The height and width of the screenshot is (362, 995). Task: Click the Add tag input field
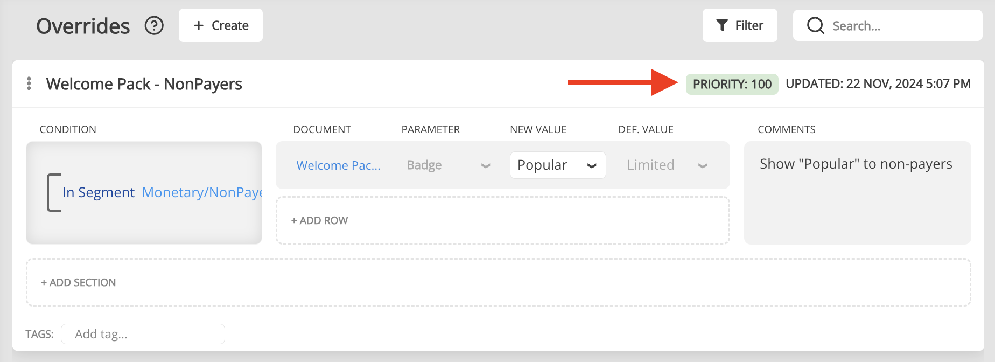coord(143,334)
